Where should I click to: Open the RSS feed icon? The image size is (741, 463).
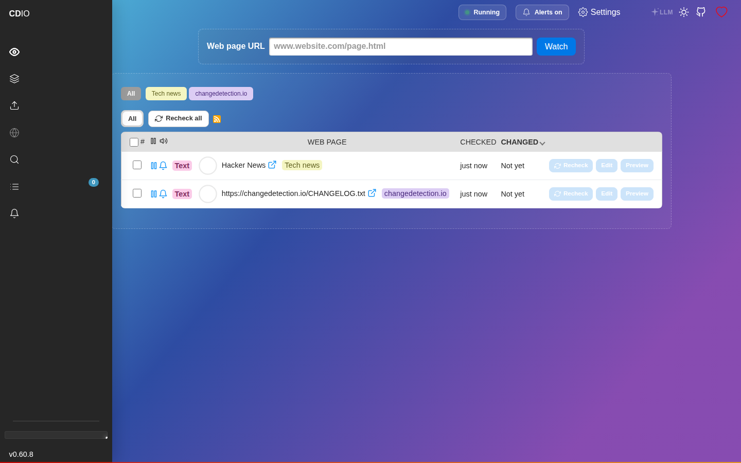pyautogui.click(x=217, y=119)
